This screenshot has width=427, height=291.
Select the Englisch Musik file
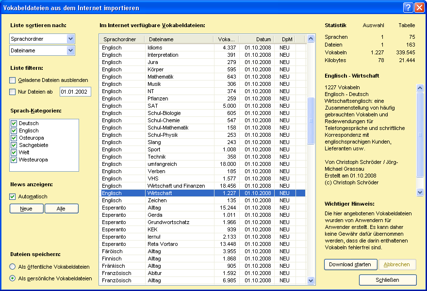pos(203,84)
